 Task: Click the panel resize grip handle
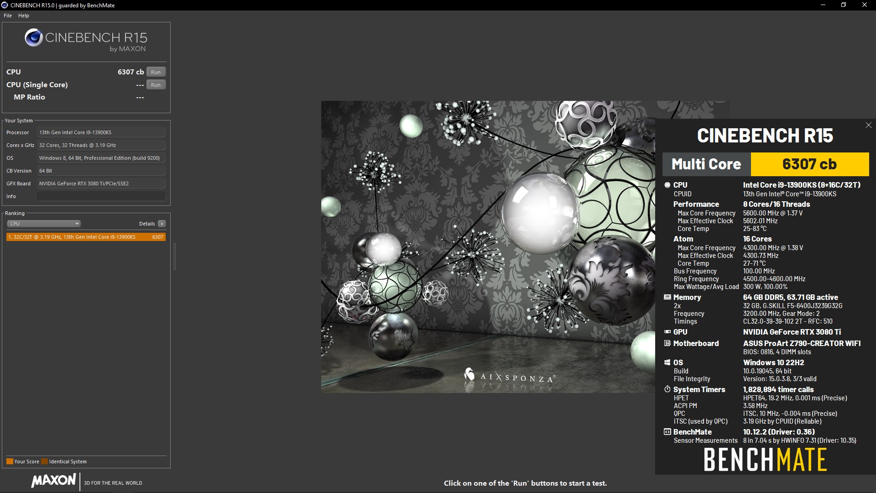coord(174,257)
